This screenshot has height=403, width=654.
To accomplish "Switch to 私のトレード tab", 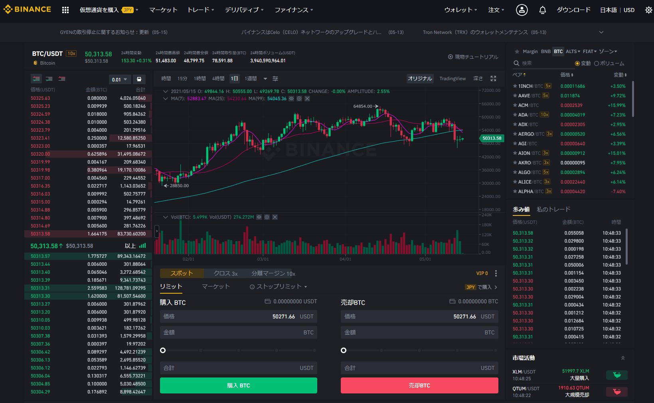I will (x=553, y=209).
